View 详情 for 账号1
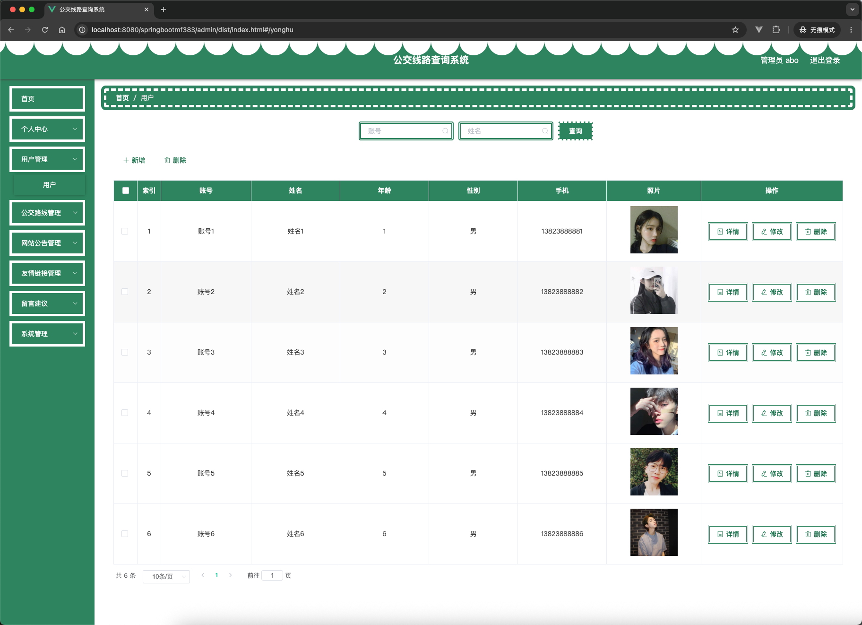Screen dimensions: 862x625 (x=728, y=232)
